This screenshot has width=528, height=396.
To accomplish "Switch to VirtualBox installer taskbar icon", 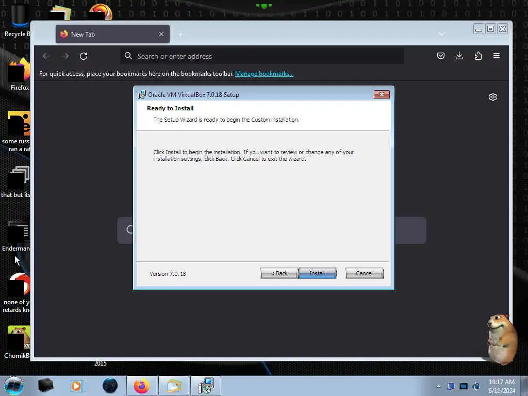I will (x=206, y=386).
